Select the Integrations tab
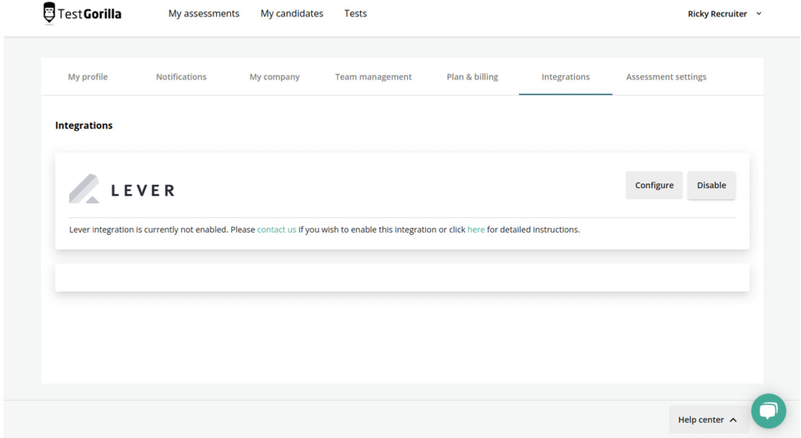Image resolution: width=801 pixels, height=438 pixels. click(x=565, y=76)
